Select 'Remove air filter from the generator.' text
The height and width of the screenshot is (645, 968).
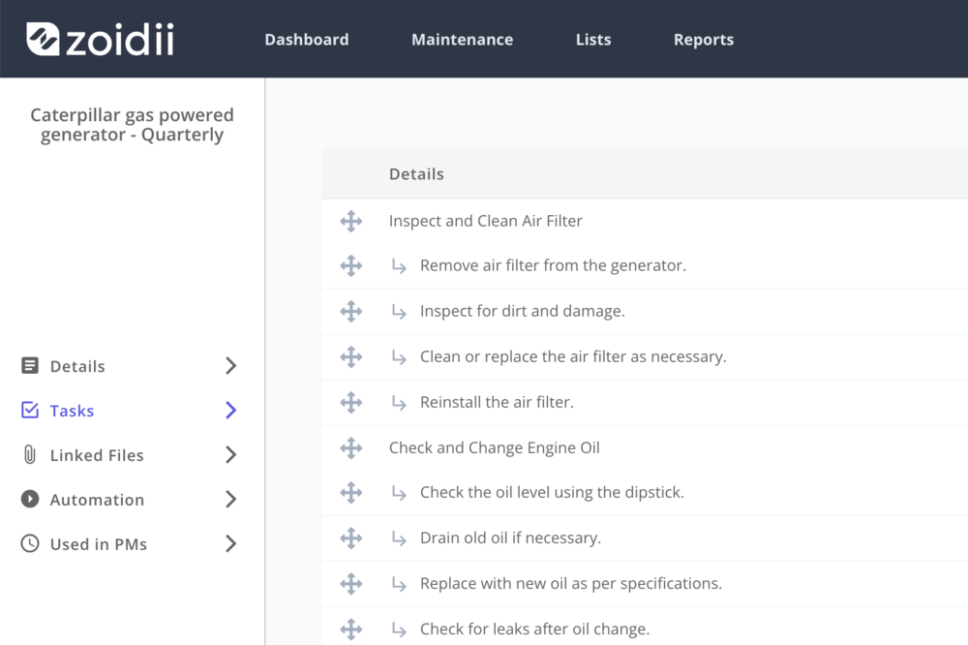(553, 265)
